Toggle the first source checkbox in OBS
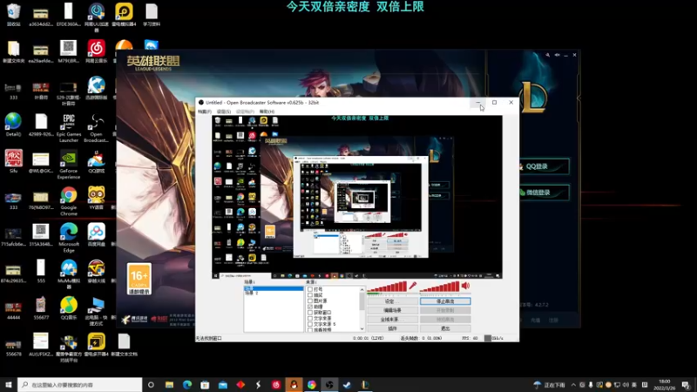This screenshot has height=392, width=697. (310, 289)
